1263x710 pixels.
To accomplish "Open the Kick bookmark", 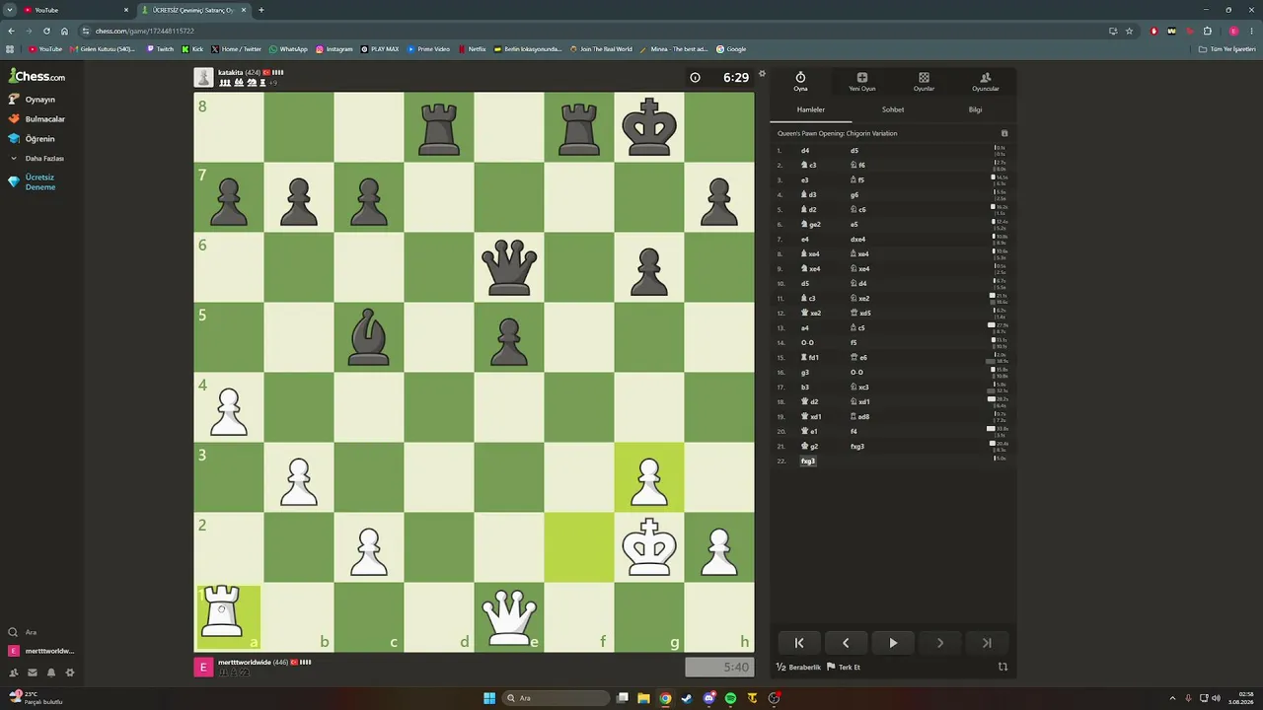I will click(x=192, y=49).
